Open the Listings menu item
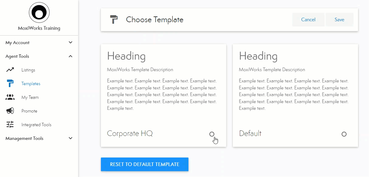 pos(28,70)
